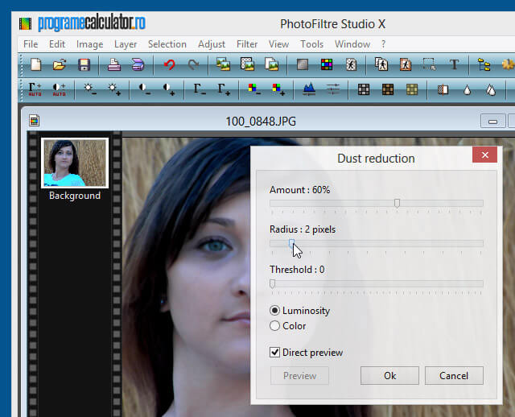Decrease contrast with half-circle minus icon
Image resolution: width=515 pixels, height=417 pixels.
click(144, 89)
